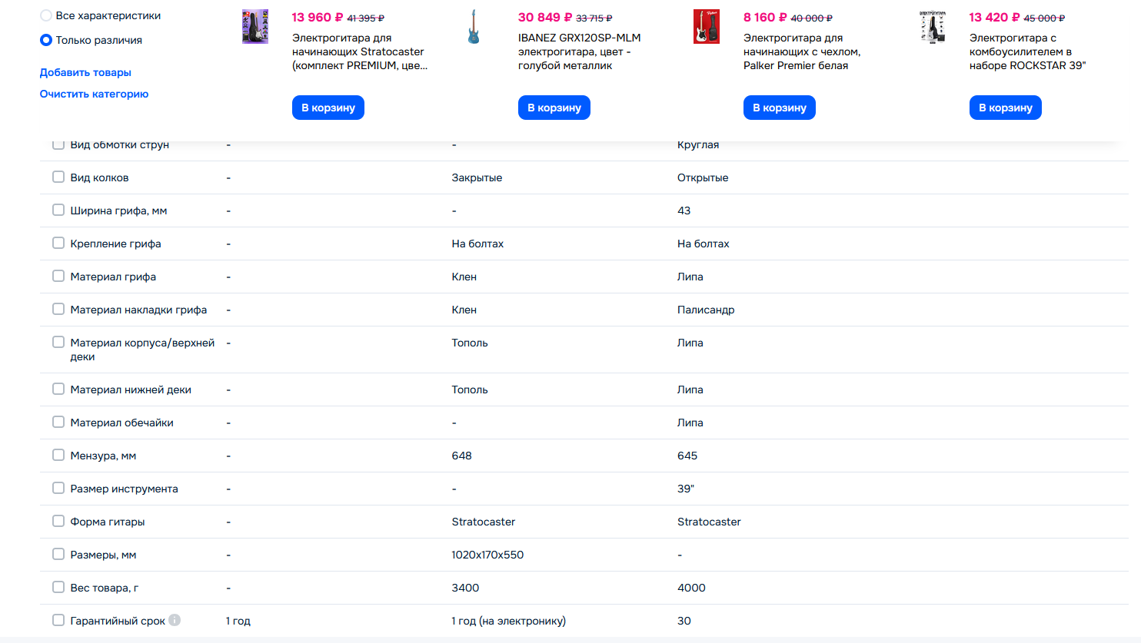Screen dimensions: 1141x643
Task: Tick the Форма гитары checkbox
Action: pyautogui.click(x=58, y=521)
